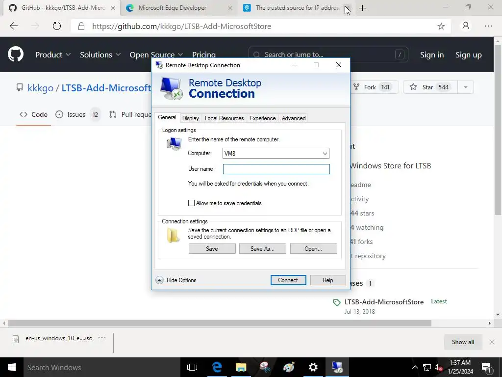
Task: Click the GitHub Octocat logo
Action: [x=16, y=54]
